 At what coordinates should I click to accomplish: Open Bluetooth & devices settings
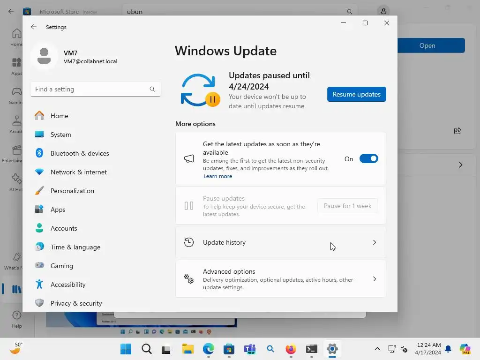point(96,153)
